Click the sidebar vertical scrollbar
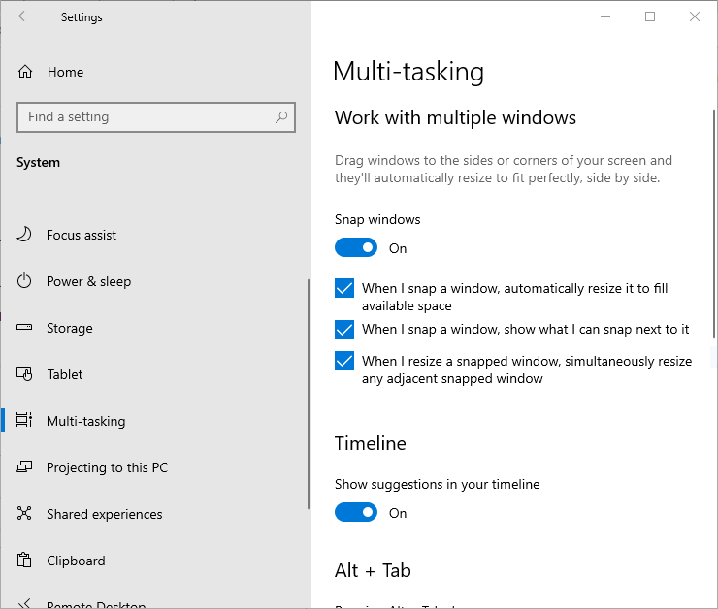Screen dimensions: 718x609 pos(309,388)
